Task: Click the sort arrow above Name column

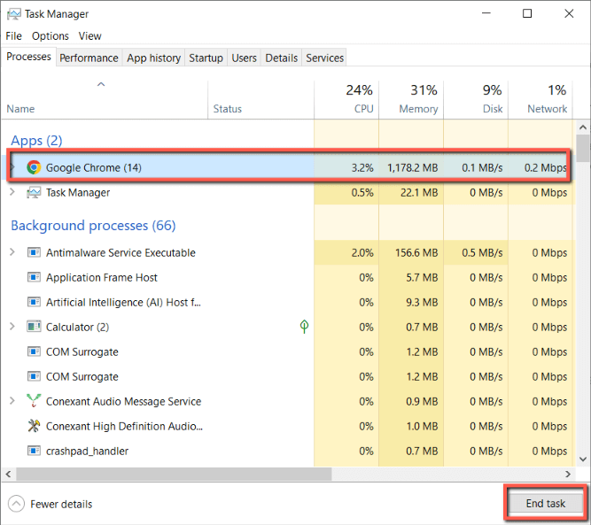Action: [x=101, y=84]
